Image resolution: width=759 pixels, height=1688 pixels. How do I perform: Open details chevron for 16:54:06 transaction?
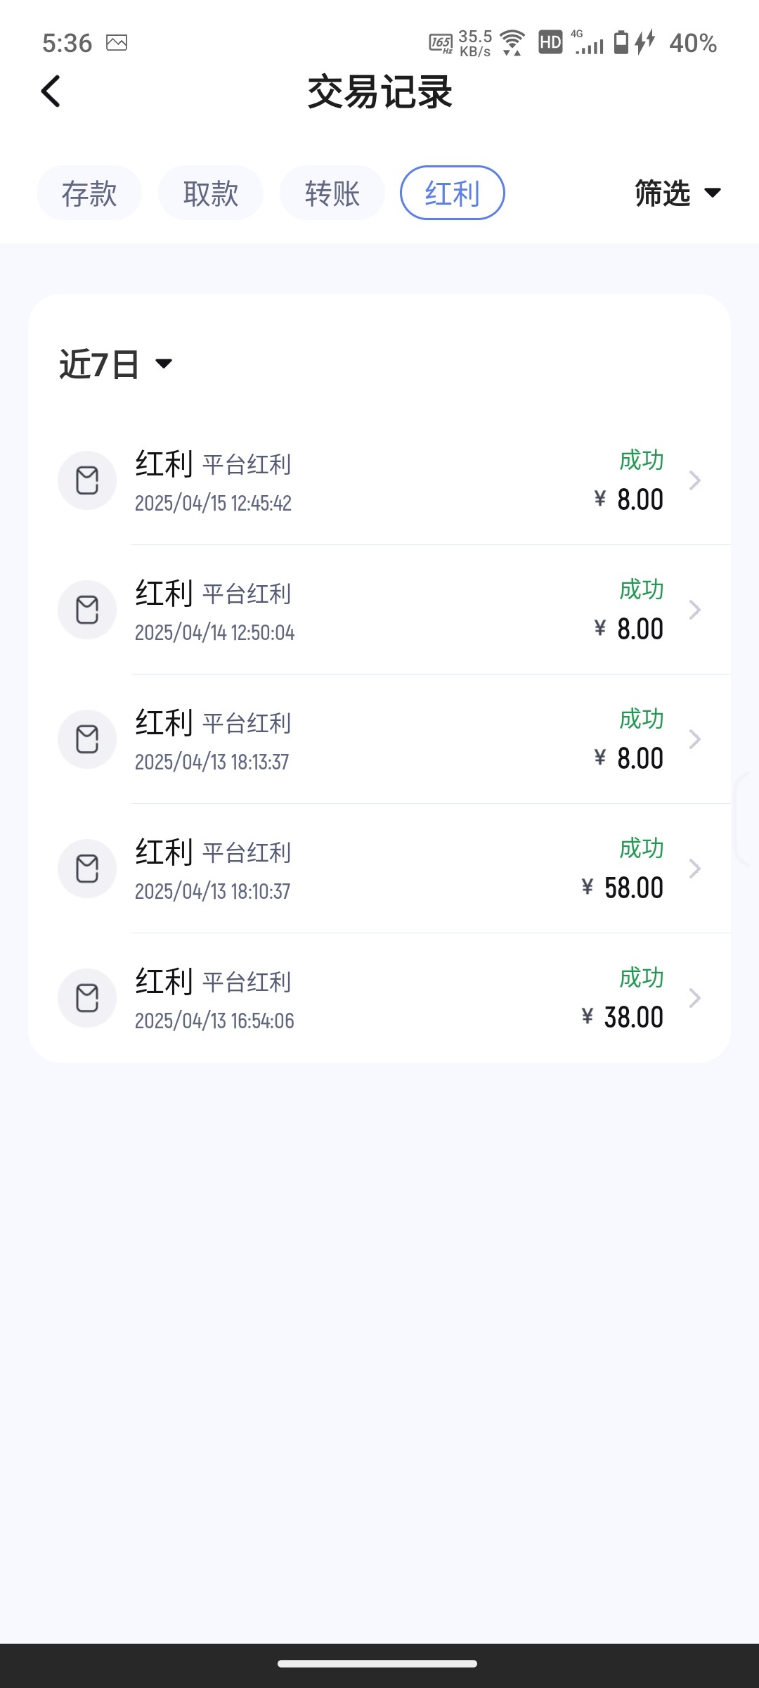694,998
